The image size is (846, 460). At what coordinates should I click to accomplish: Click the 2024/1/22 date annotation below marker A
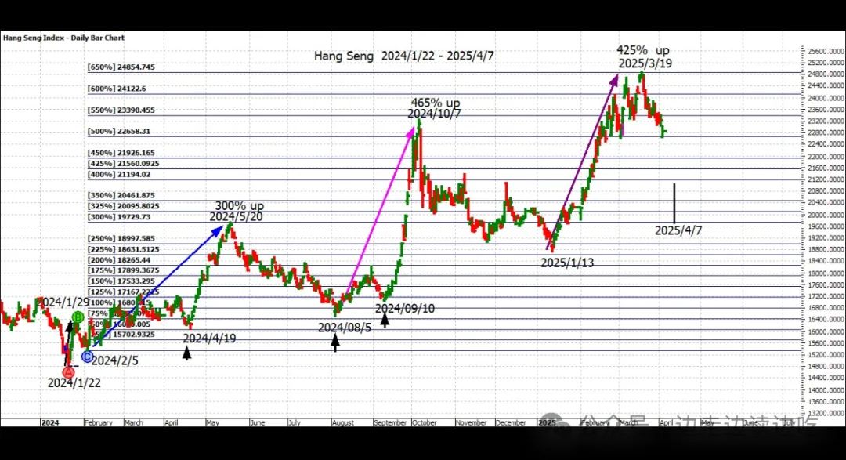point(74,382)
